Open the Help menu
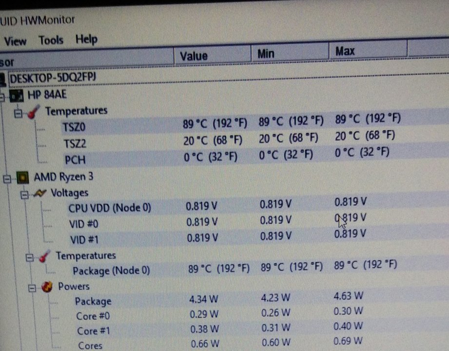 tap(86, 39)
